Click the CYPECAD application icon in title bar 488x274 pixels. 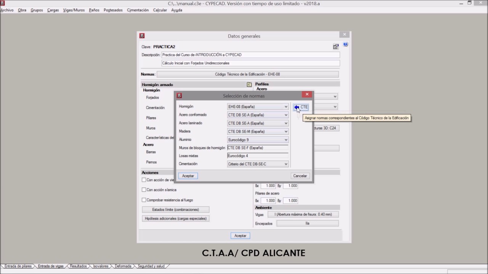[x=2, y=3]
